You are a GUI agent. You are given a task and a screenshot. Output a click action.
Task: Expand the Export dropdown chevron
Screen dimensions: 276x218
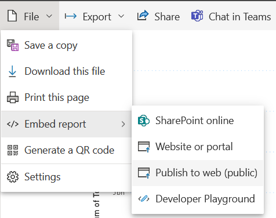(121, 16)
